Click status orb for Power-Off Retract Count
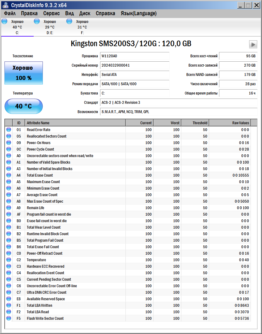 click(9, 253)
